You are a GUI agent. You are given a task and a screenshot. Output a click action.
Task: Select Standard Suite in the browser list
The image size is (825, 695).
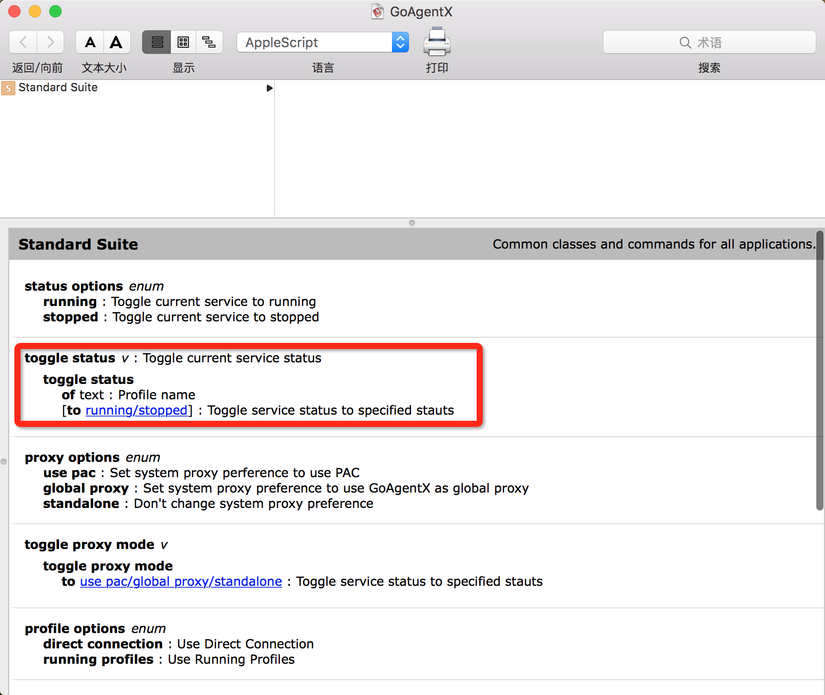[137, 88]
